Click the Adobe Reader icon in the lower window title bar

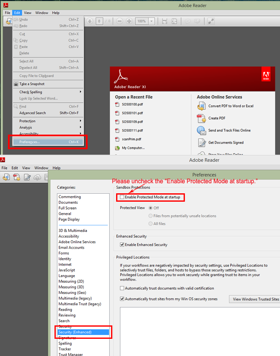point(3,160)
